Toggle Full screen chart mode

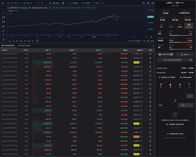(96, 3)
